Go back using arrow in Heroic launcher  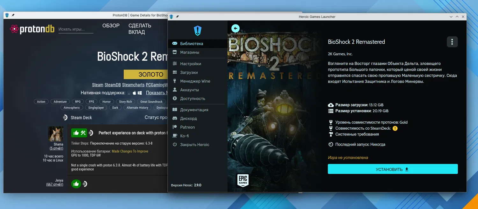[x=235, y=28]
